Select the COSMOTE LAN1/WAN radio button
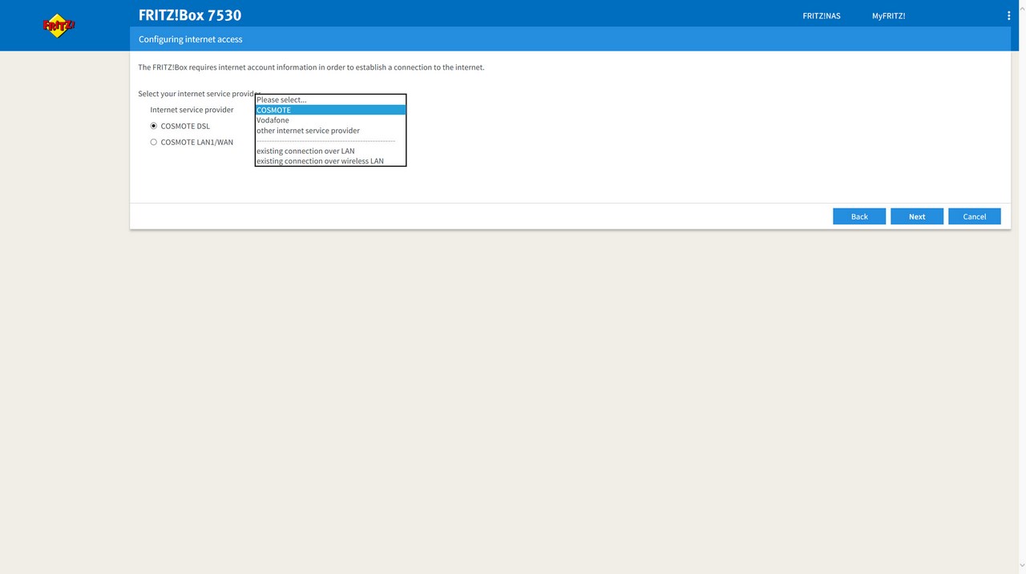1026x574 pixels. (154, 142)
